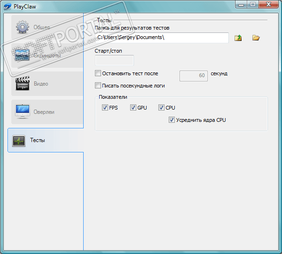282x254 pixels.
Task: Switch to the Скриншоты tab
Action: click(x=47, y=55)
